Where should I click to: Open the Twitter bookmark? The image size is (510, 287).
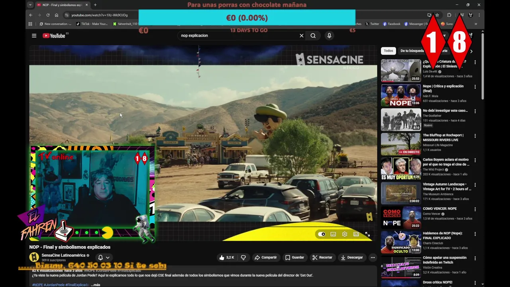[372, 24]
